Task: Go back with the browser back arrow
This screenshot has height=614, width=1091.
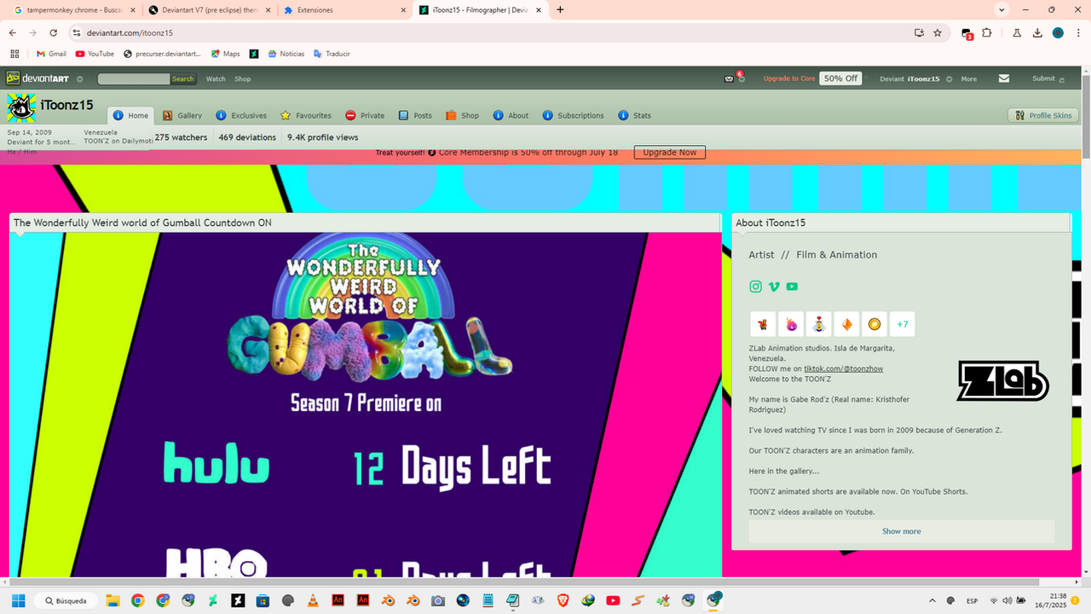Action: pos(13,32)
